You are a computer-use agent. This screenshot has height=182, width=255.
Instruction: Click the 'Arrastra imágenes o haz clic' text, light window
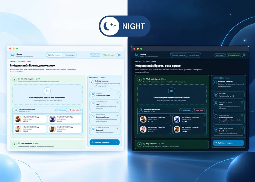tap(47, 97)
